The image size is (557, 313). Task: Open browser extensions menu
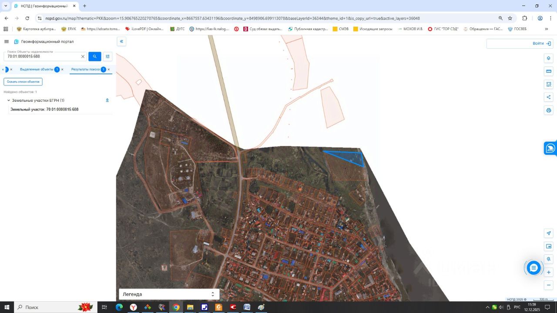pyautogui.click(x=525, y=18)
